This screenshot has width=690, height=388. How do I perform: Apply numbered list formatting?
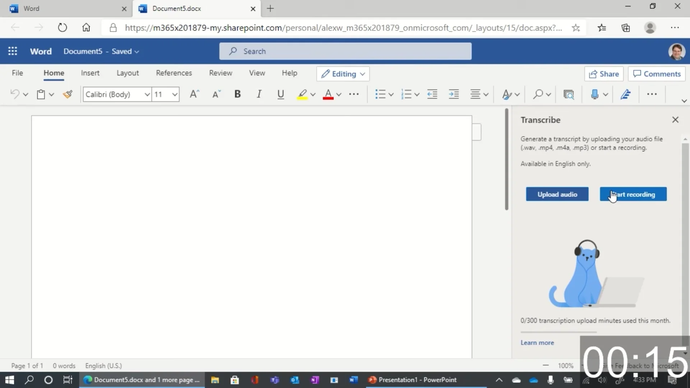(x=406, y=94)
